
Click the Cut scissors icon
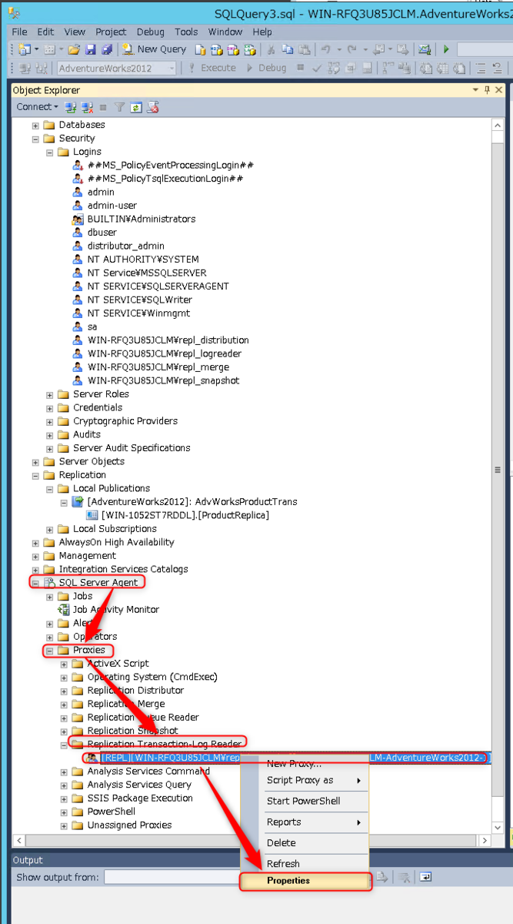pyautogui.click(x=271, y=49)
